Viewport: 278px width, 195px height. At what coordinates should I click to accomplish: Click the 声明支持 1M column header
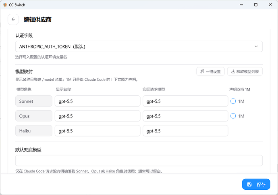click(x=240, y=89)
